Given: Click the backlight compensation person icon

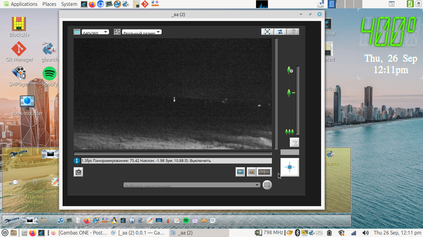Looking at the screenshot, I should [294, 142].
